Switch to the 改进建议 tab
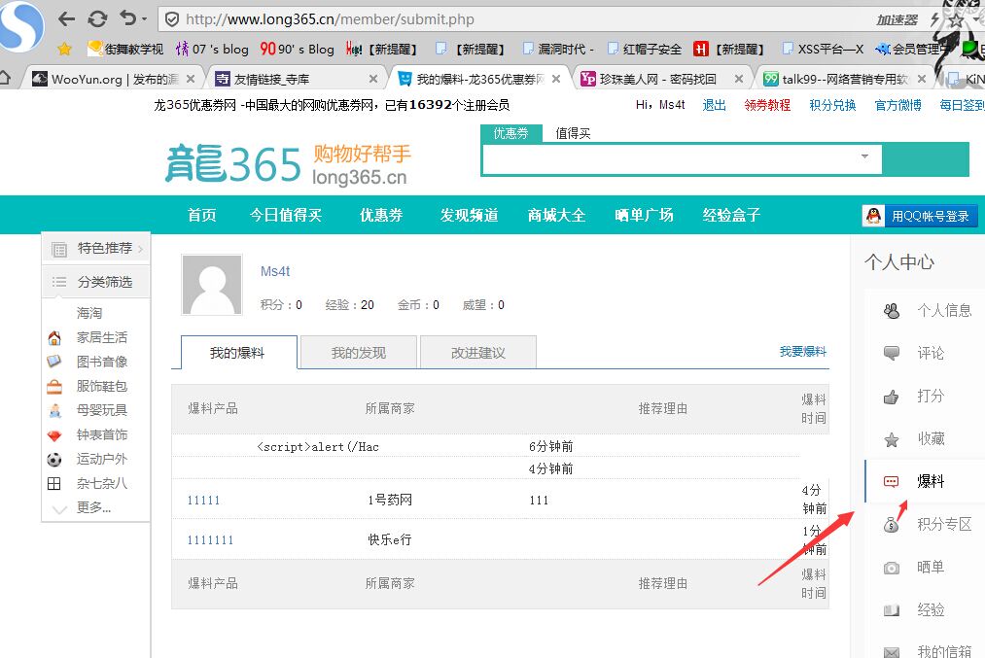This screenshot has height=658, width=985. click(x=478, y=352)
